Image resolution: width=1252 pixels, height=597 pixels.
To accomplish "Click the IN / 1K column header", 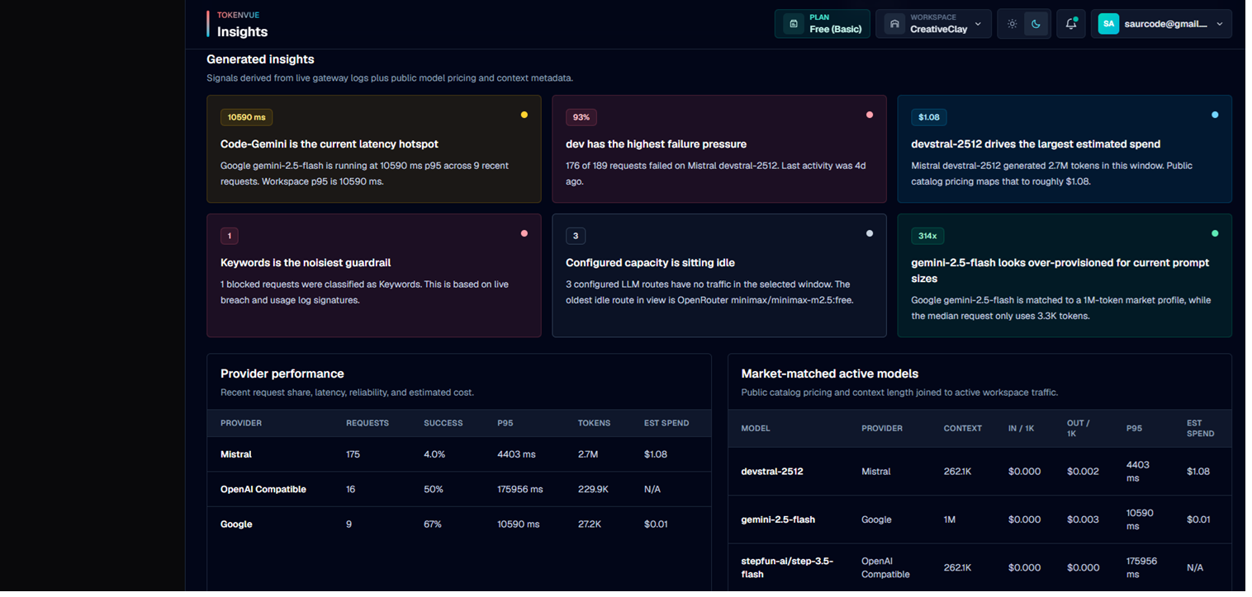I will [1021, 428].
